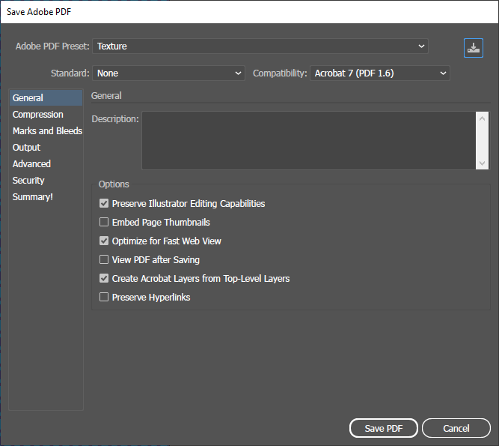Open the Compatibility dropdown showing Acrobat 7
Viewport: 499px width, 446px height.
[379, 73]
